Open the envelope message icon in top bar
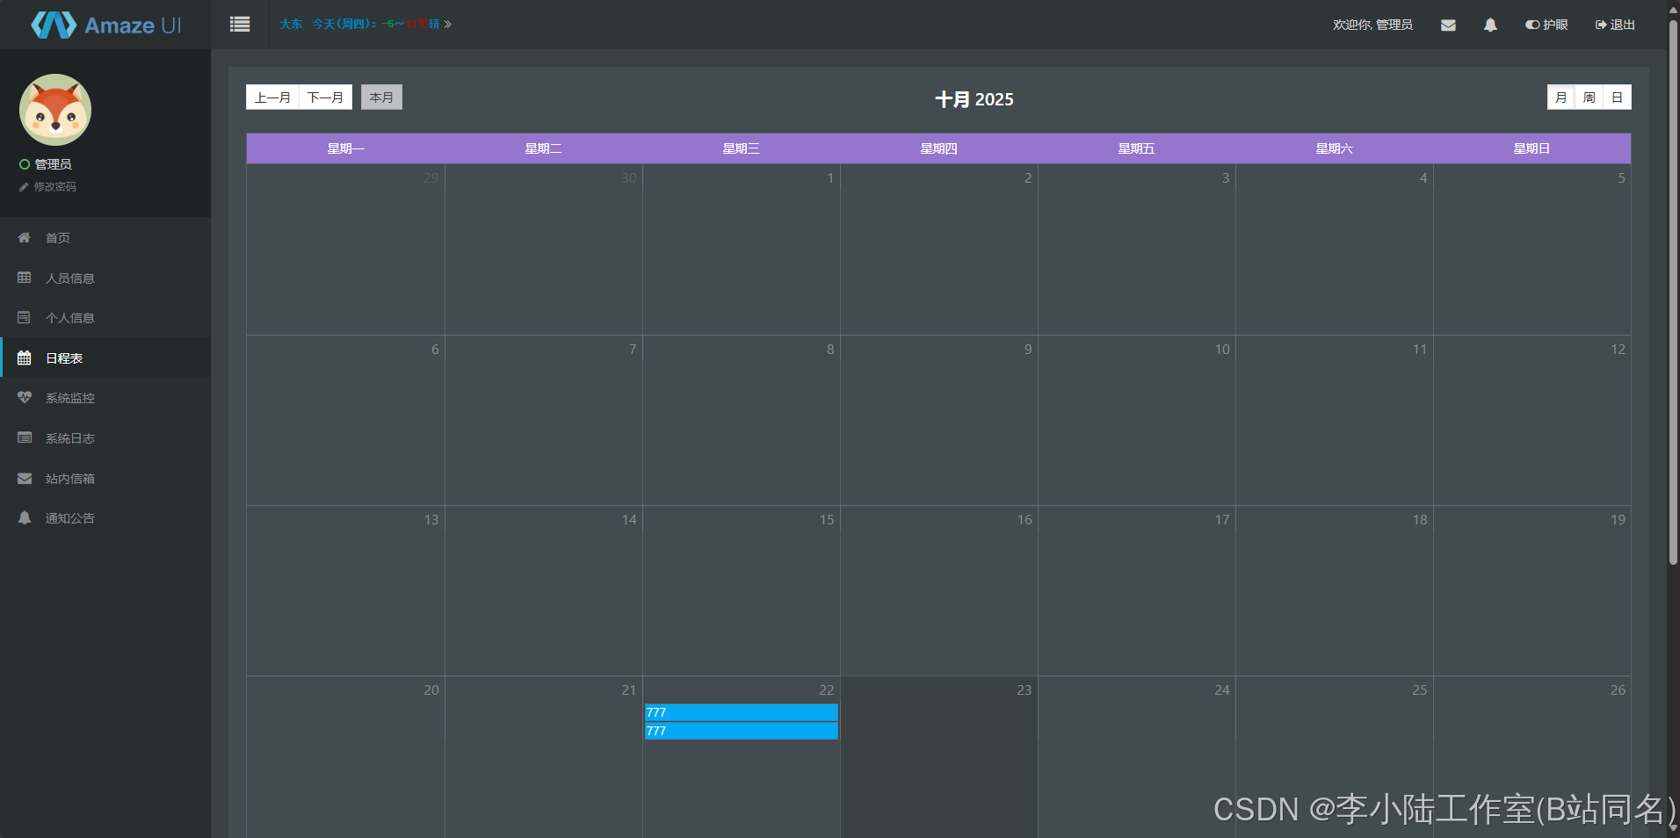The width and height of the screenshot is (1680, 838). point(1448,24)
